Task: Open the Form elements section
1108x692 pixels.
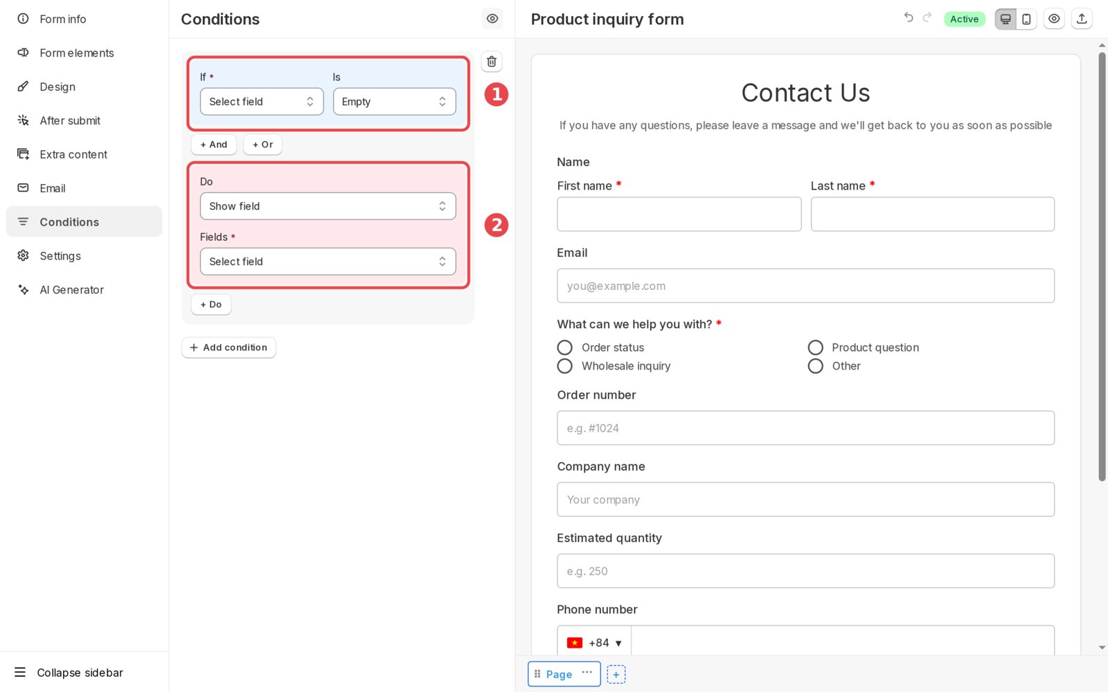Action: pos(84,53)
